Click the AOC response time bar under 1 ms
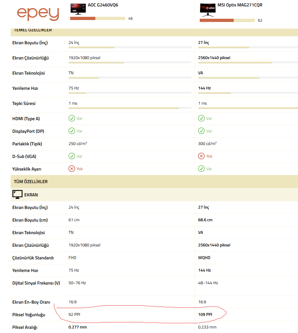 click(x=130, y=108)
